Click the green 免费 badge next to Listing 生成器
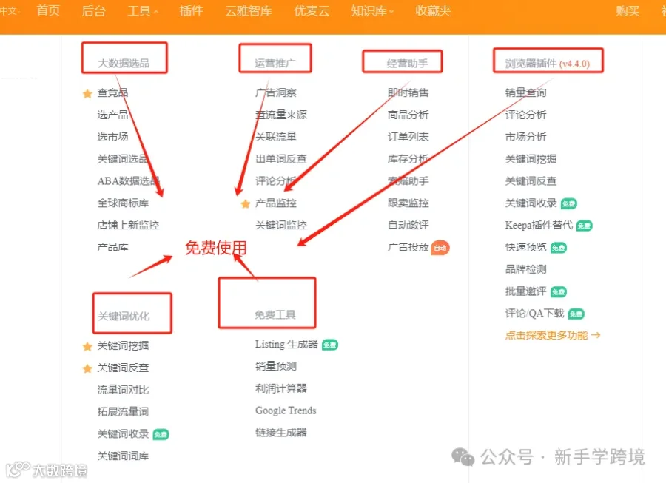Viewport: 666px width, 483px height. (x=330, y=345)
